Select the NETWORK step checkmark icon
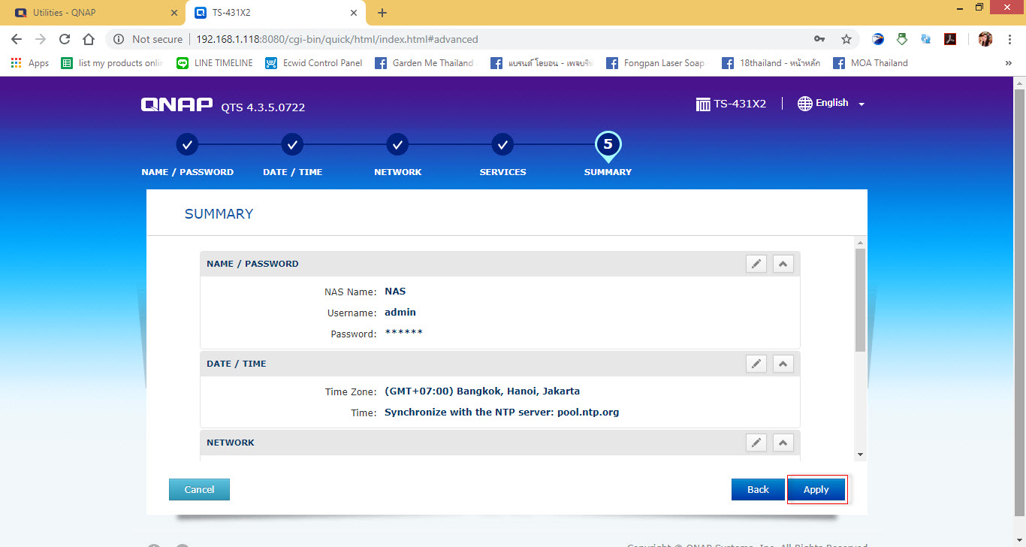Image resolution: width=1026 pixels, height=547 pixels. coord(397,144)
